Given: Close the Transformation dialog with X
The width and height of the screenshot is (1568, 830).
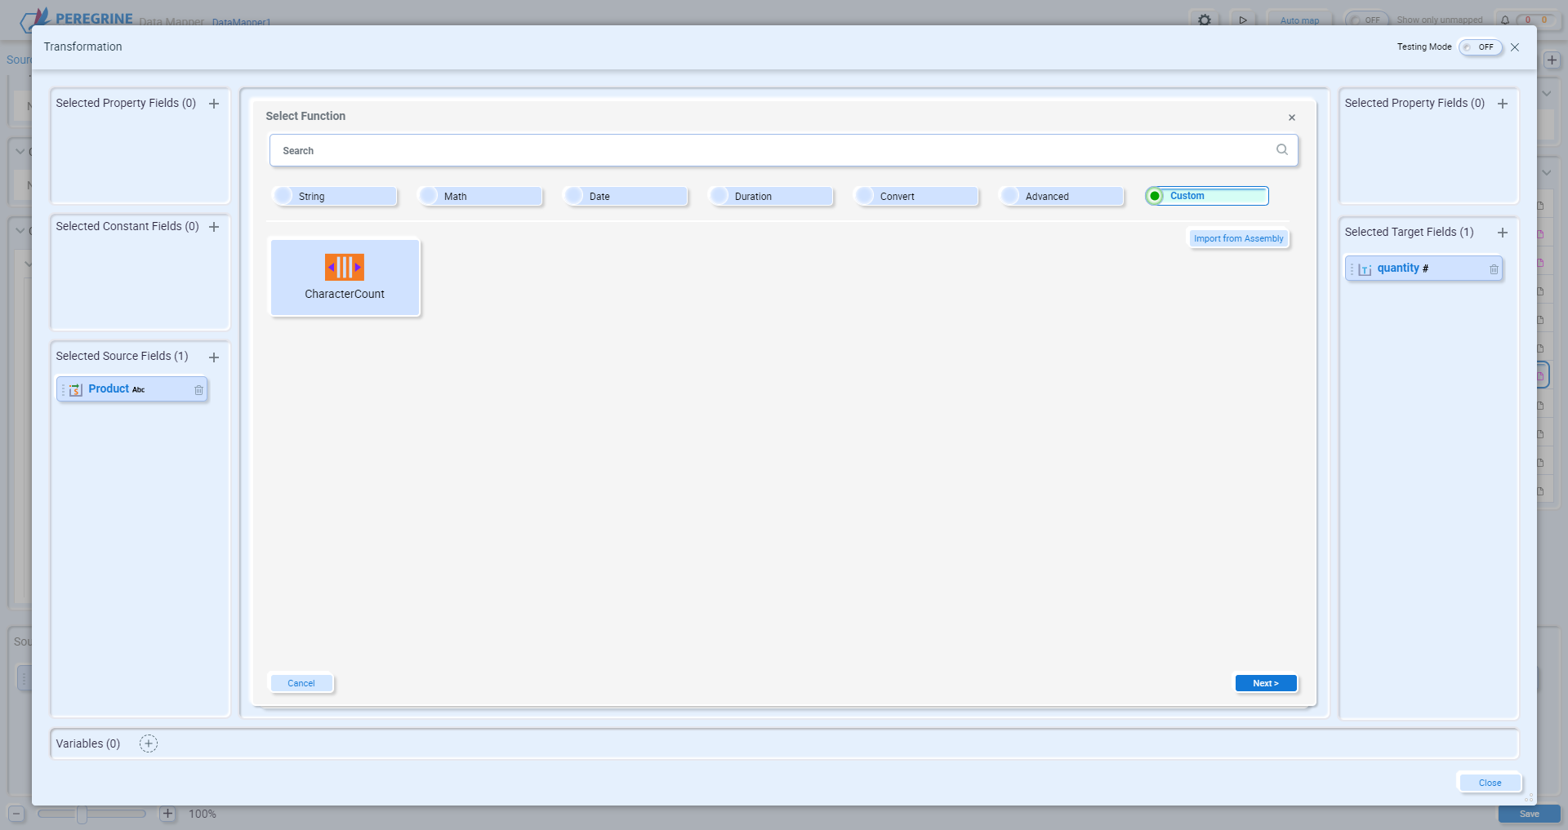Looking at the screenshot, I should click(x=1515, y=47).
